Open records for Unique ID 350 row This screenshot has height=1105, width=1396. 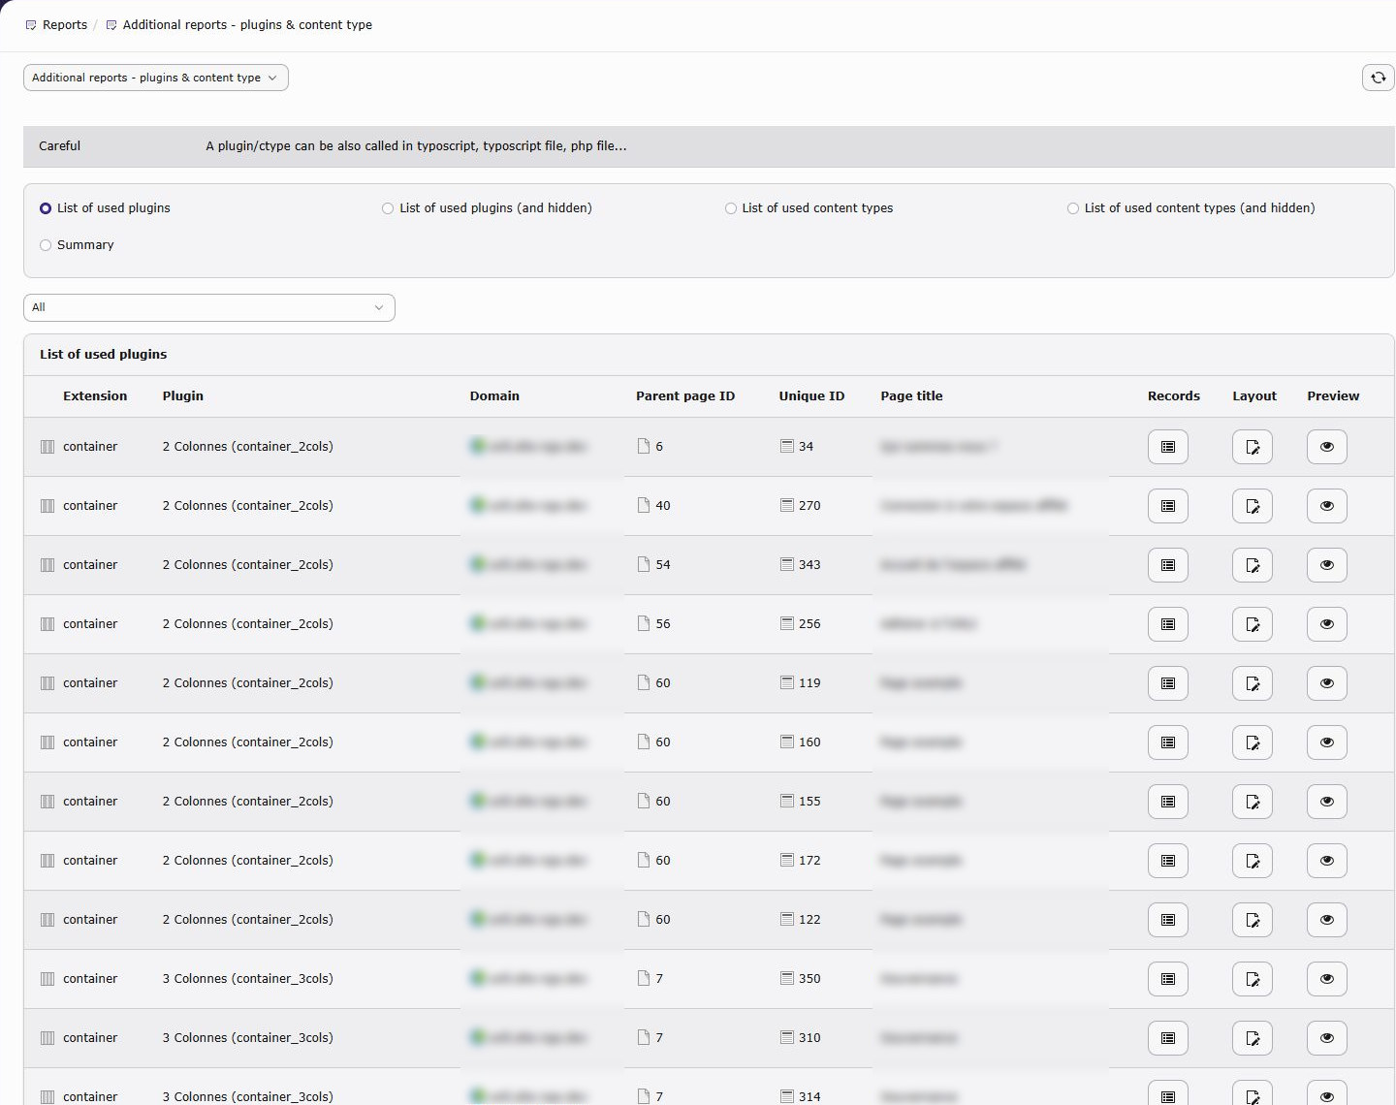(x=1168, y=979)
